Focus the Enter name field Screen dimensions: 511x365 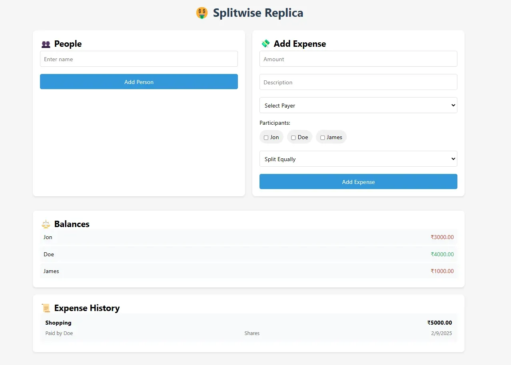tap(139, 59)
